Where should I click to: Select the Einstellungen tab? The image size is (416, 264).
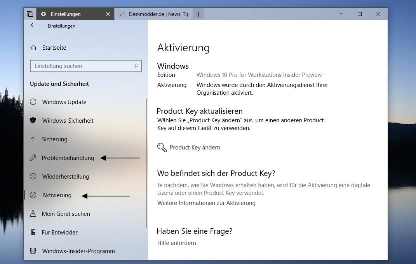[x=75, y=14]
